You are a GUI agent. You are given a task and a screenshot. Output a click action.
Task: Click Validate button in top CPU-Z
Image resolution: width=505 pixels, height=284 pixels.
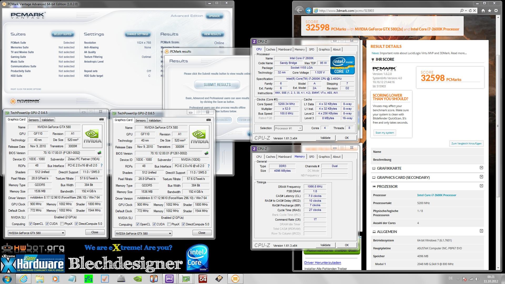pyautogui.click(x=325, y=138)
